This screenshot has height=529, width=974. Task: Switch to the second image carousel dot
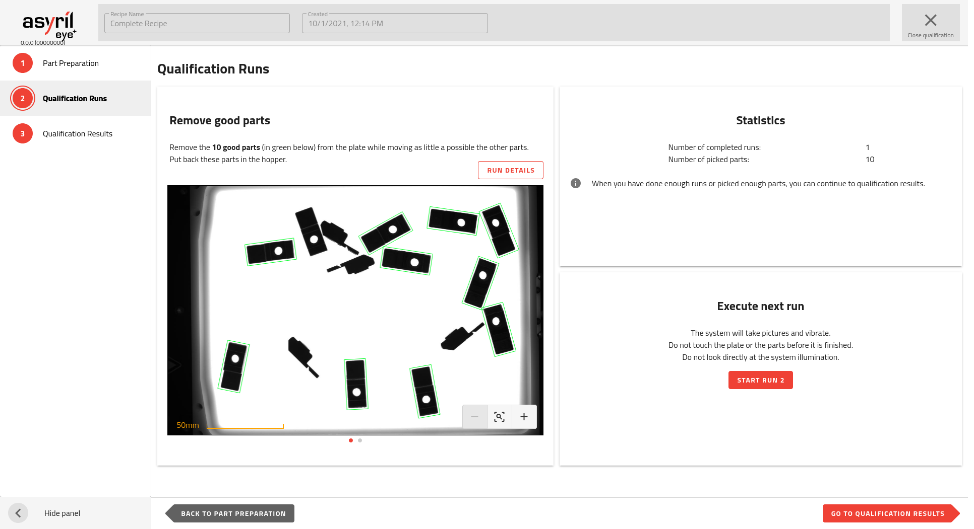(x=360, y=440)
